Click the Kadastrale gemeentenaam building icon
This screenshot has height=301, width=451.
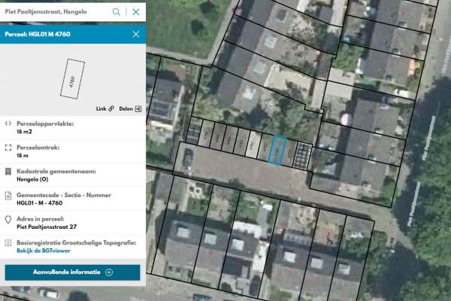(8, 172)
